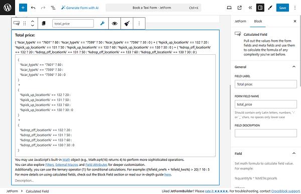Open the Crocoblock support link
The image size is (301, 194).
click(x=285, y=191)
